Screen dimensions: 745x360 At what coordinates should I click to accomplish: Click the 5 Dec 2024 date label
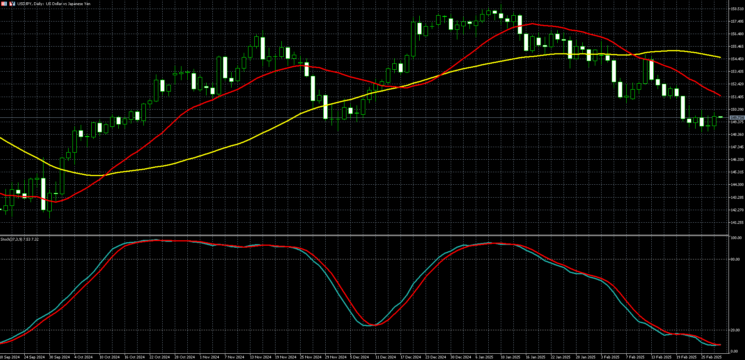(x=360, y=357)
